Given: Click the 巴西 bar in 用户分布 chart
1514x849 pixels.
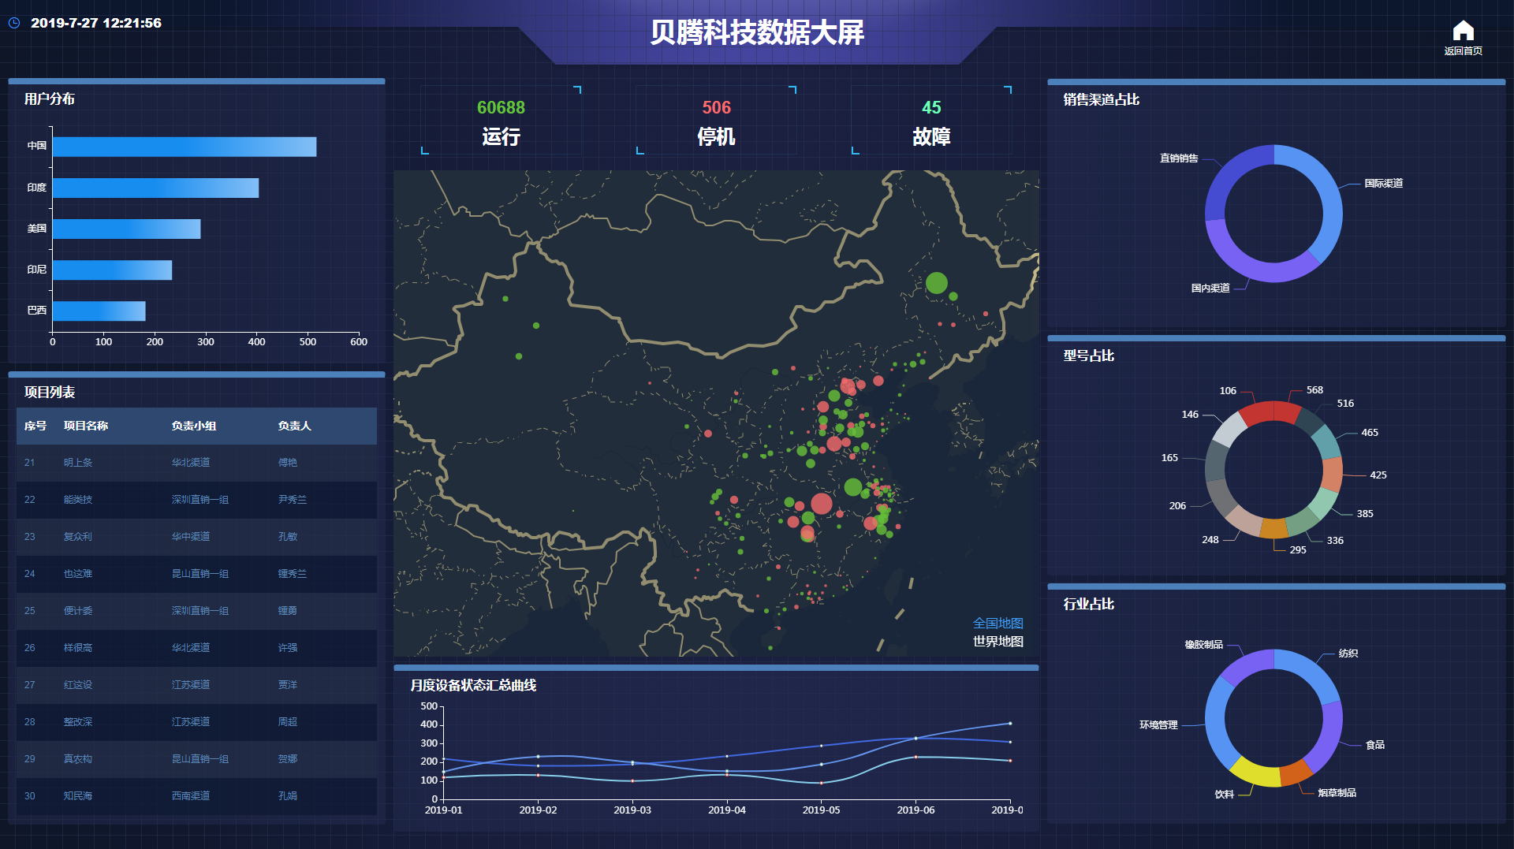Looking at the screenshot, I should [99, 311].
